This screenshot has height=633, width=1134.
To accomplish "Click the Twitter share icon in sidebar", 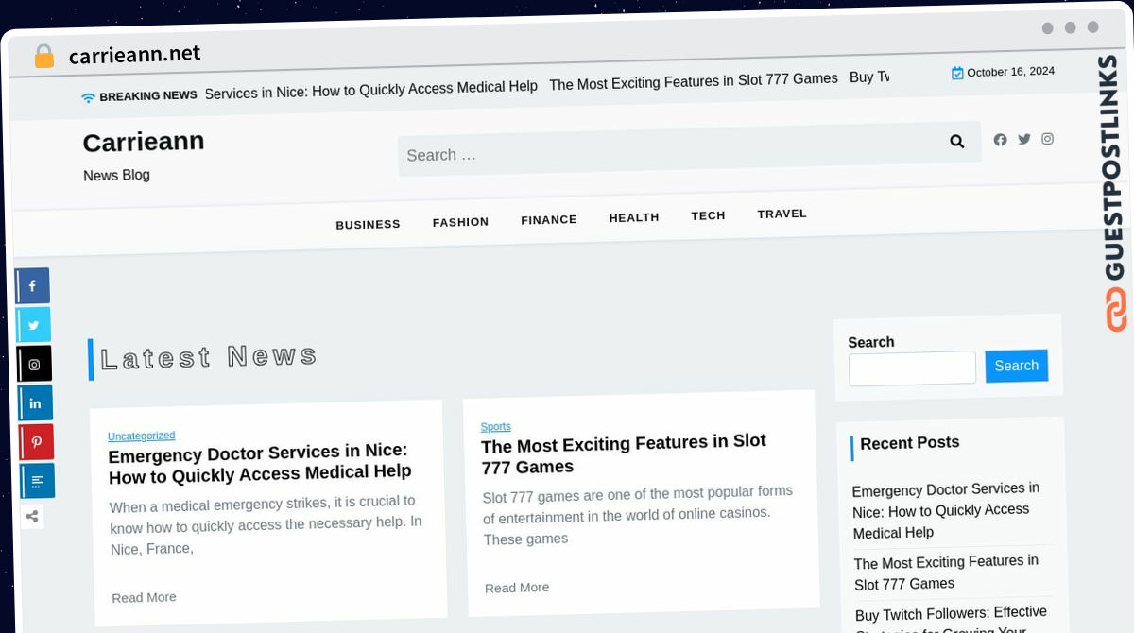I will click(33, 324).
